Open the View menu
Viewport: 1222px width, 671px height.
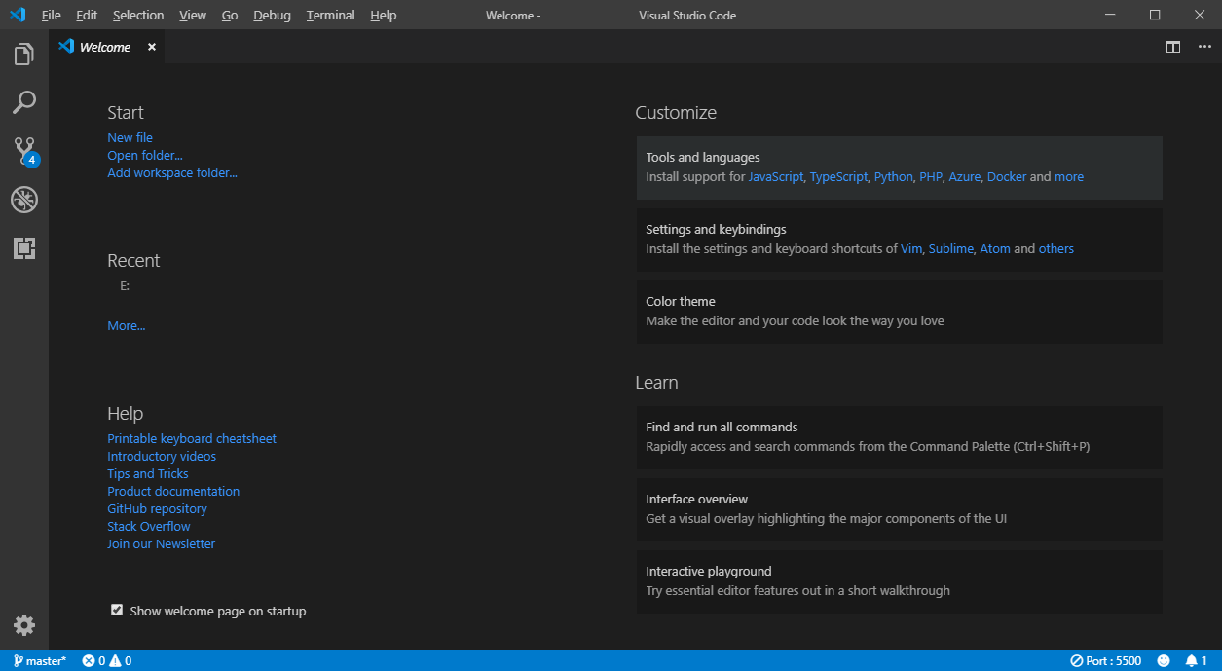[193, 15]
